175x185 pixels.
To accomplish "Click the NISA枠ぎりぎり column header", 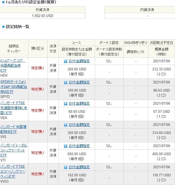I will (136, 43).
